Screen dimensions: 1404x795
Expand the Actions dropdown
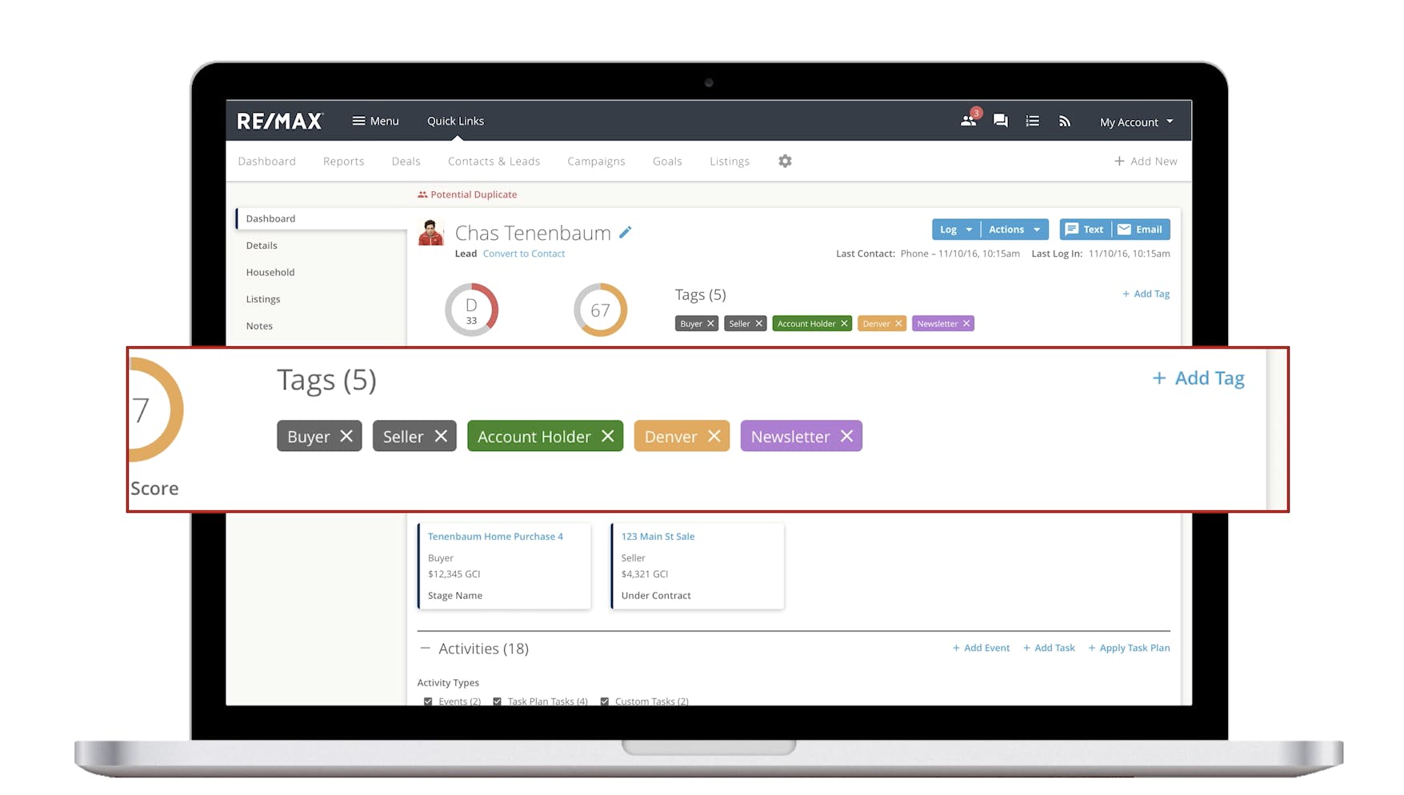click(1014, 230)
